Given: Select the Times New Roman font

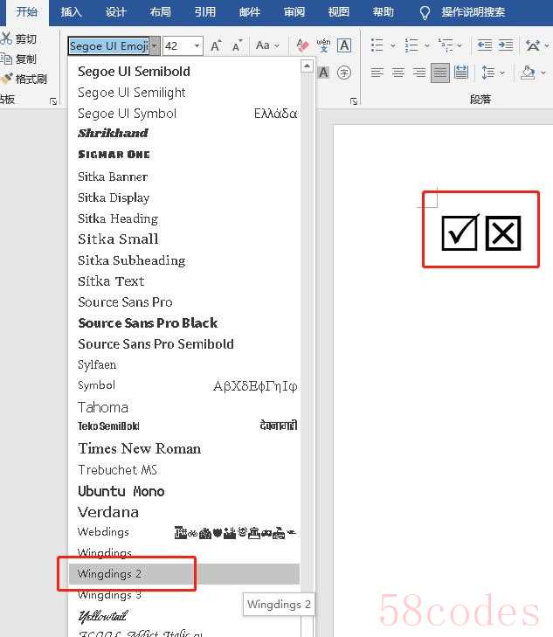Looking at the screenshot, I should tap(184, 448).
